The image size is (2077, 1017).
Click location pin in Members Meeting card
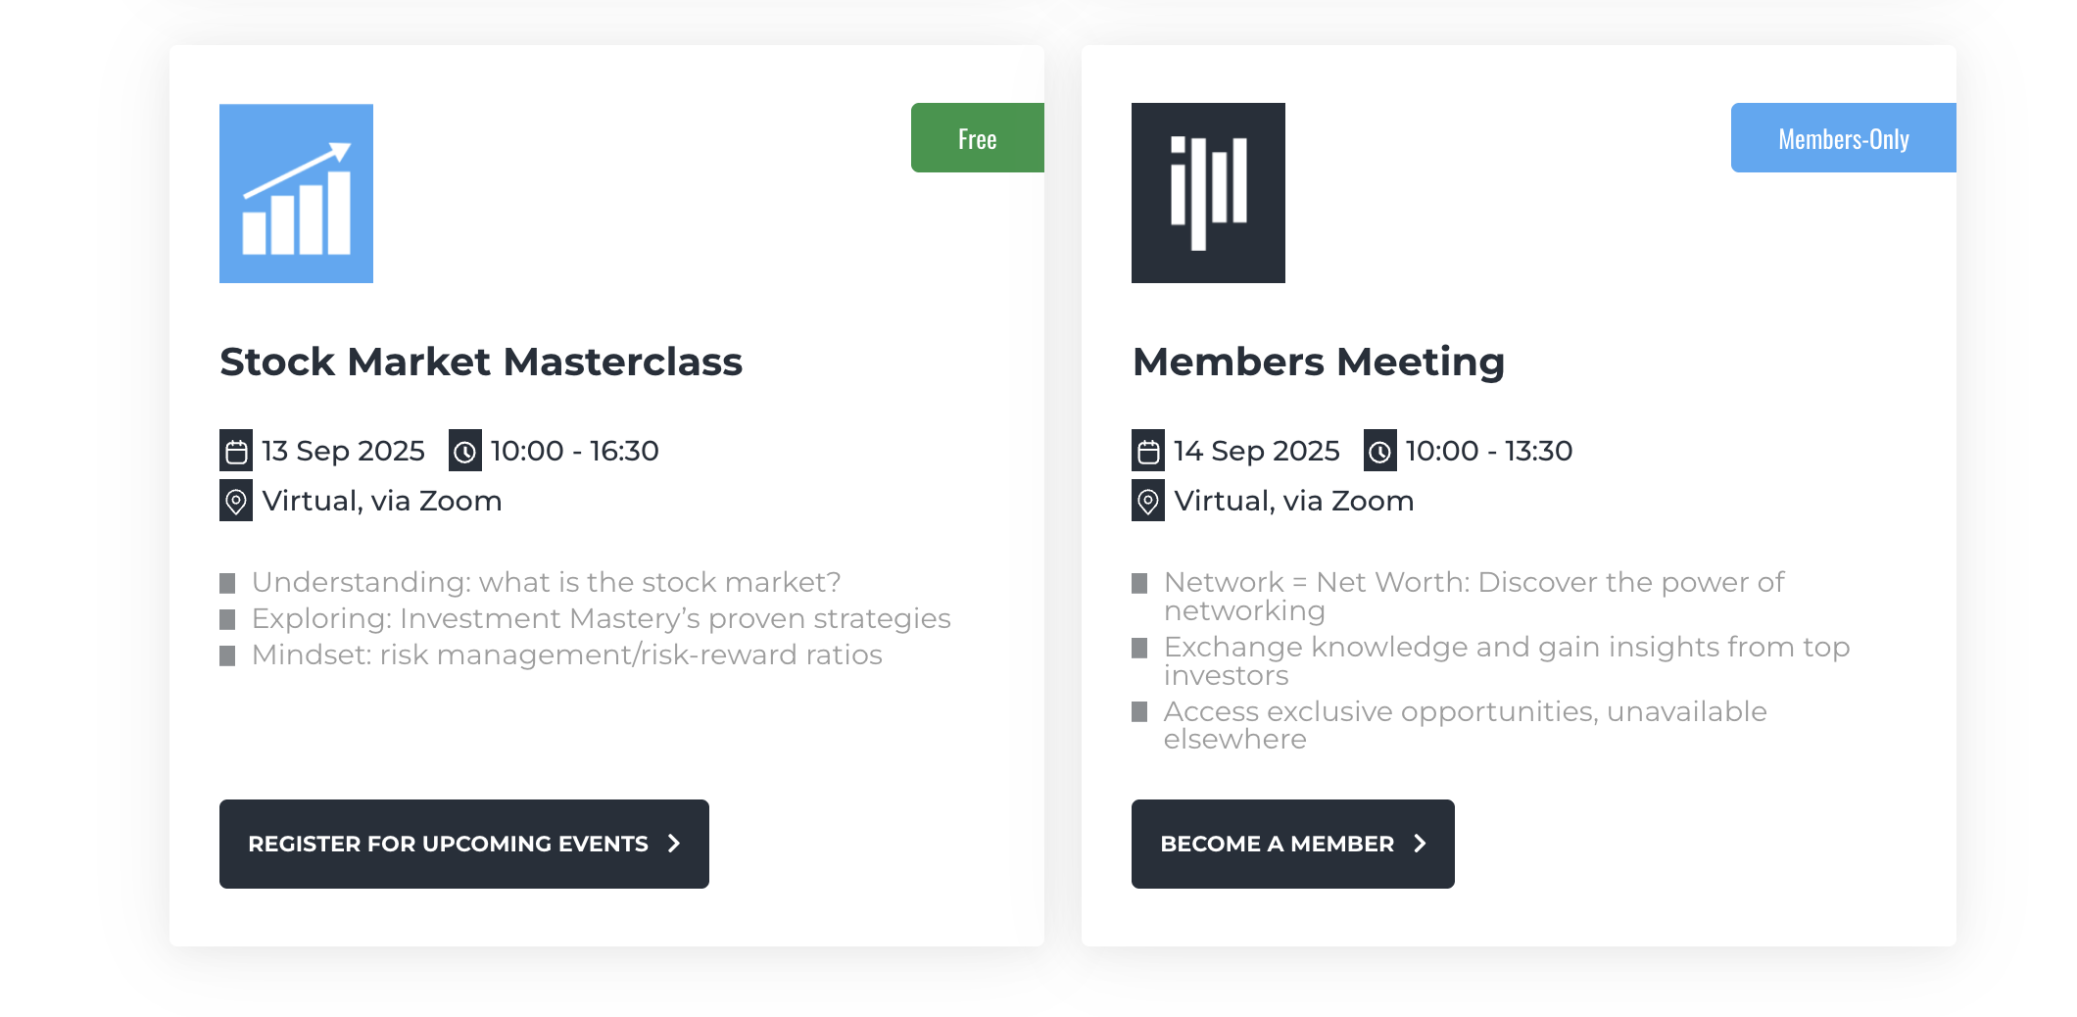1148,501
